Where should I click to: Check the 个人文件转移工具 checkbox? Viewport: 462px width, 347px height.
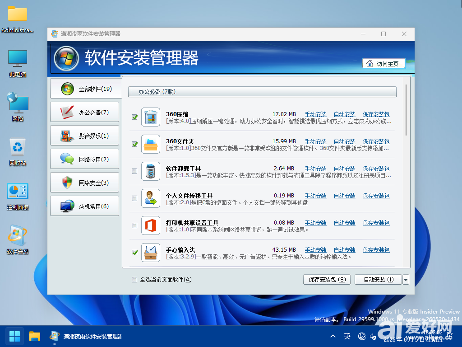click(134, 199)
